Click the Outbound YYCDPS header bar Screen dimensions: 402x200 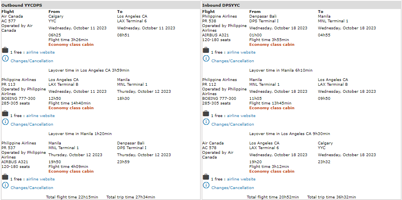tap(100, 5)
